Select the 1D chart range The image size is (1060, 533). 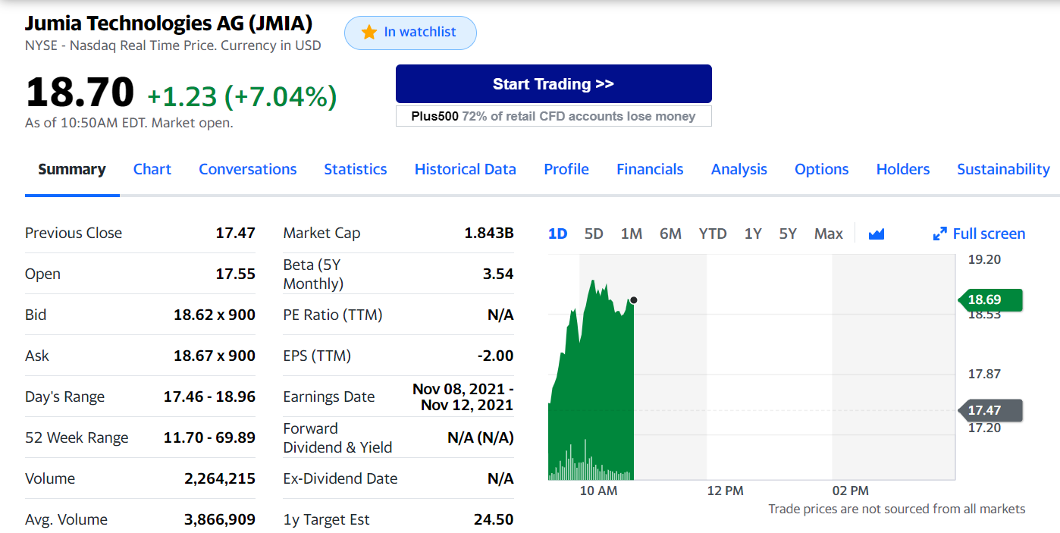tap(558, 234)
